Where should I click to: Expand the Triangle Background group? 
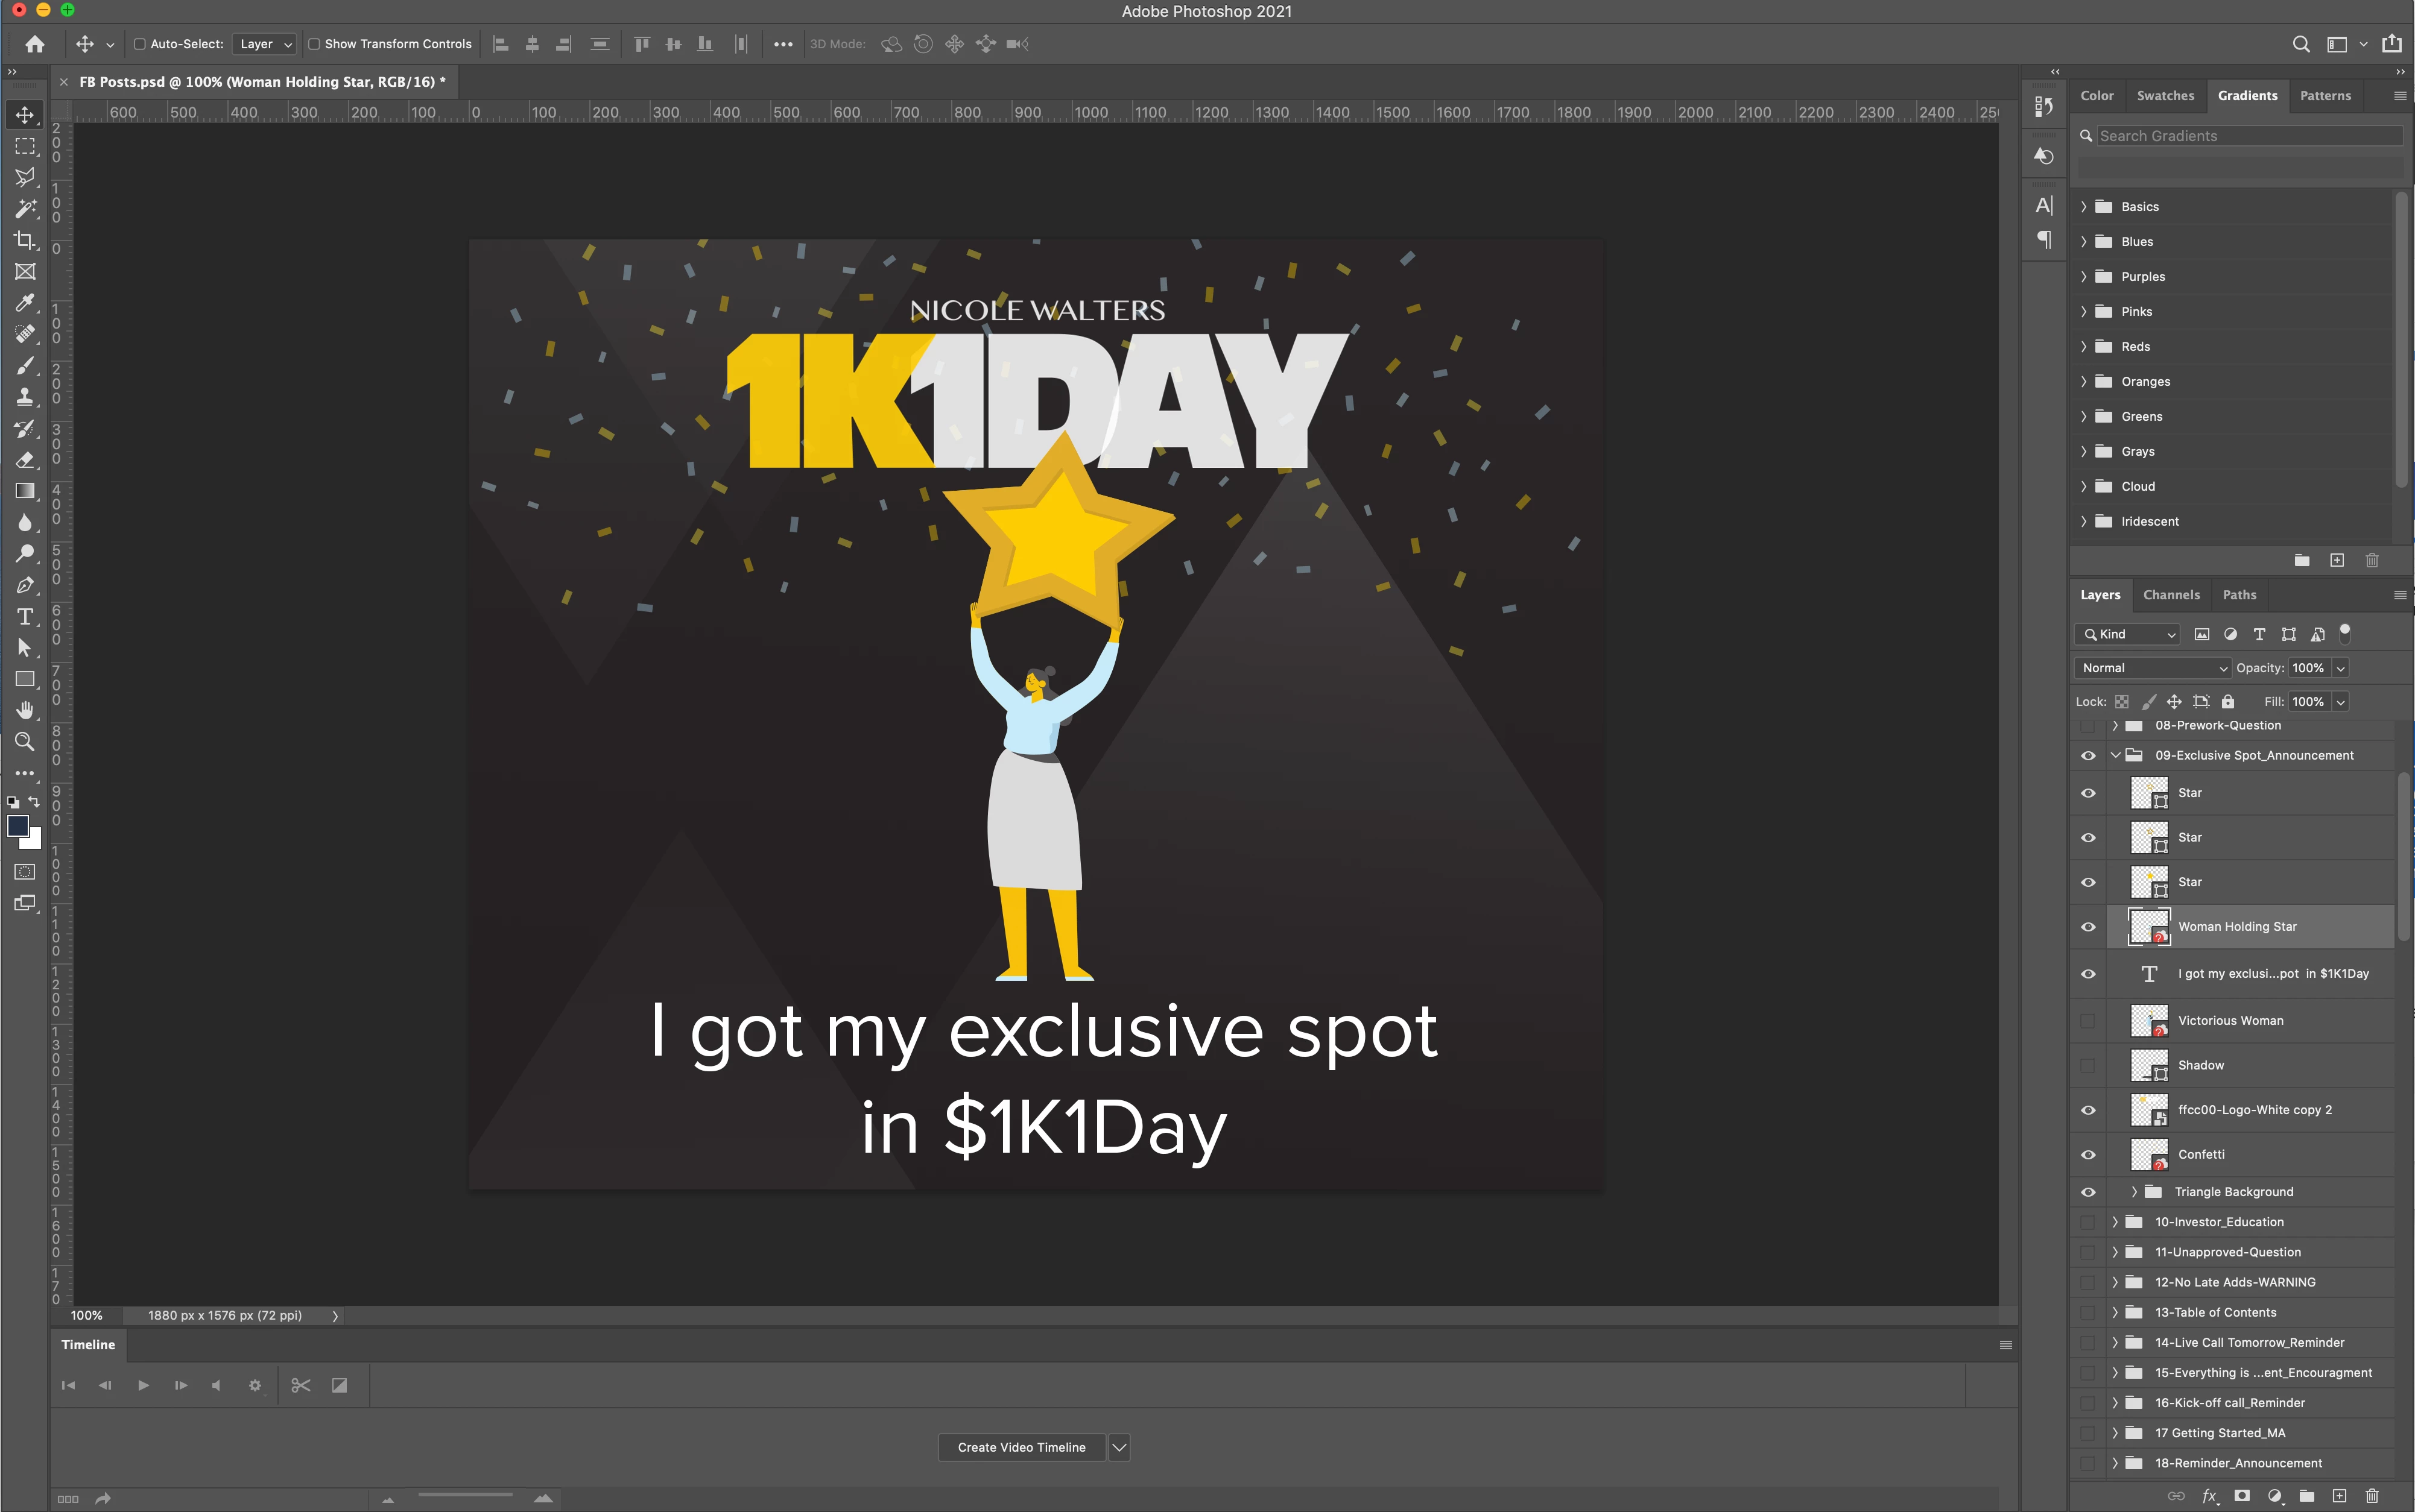2134,1191
